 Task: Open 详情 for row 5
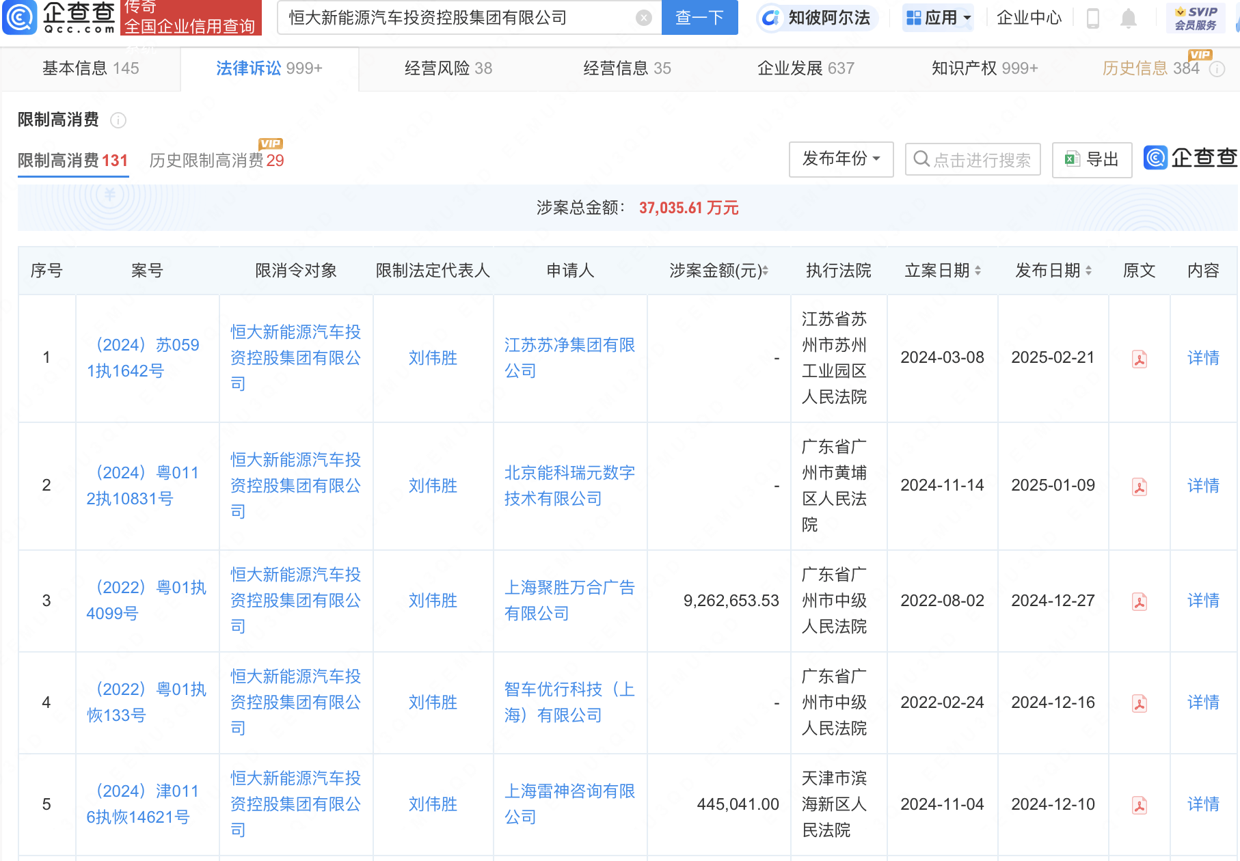click(1203, 804)
